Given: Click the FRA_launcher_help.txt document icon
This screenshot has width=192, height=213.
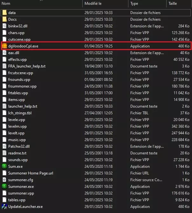Looking at the screenshot, I should click(4, 66).
